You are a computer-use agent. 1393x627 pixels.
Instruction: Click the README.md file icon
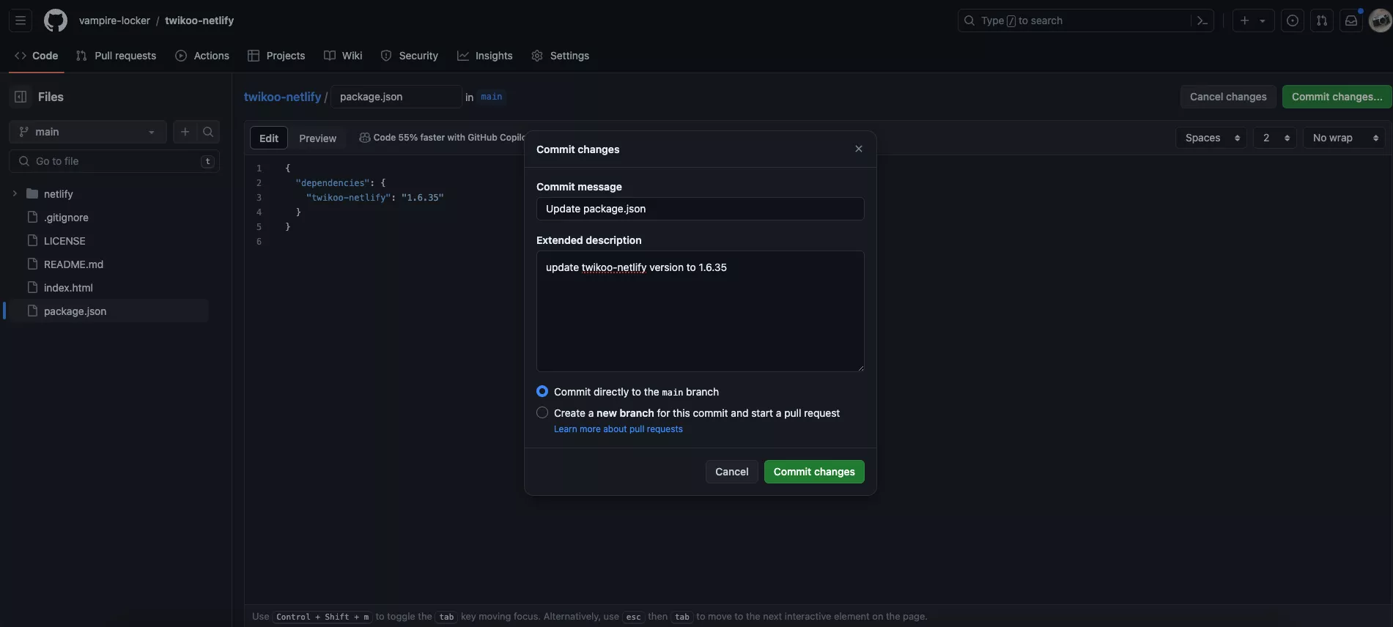coord(32,264)
